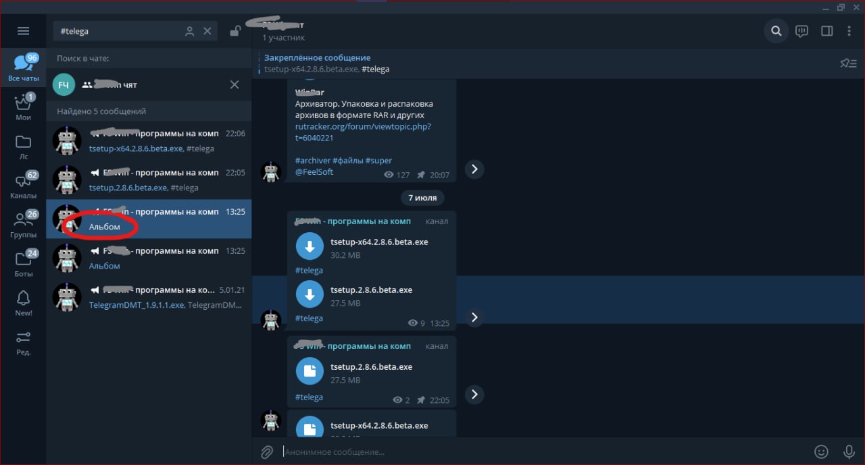The height and width of the screenshot is (465, 865).
Task: Open the Лс folder
Action: (24, 146)
